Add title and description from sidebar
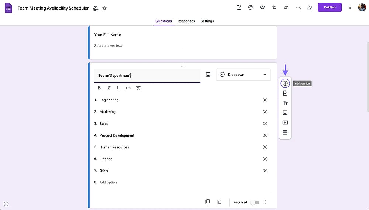369x210 pixels. 285,103
